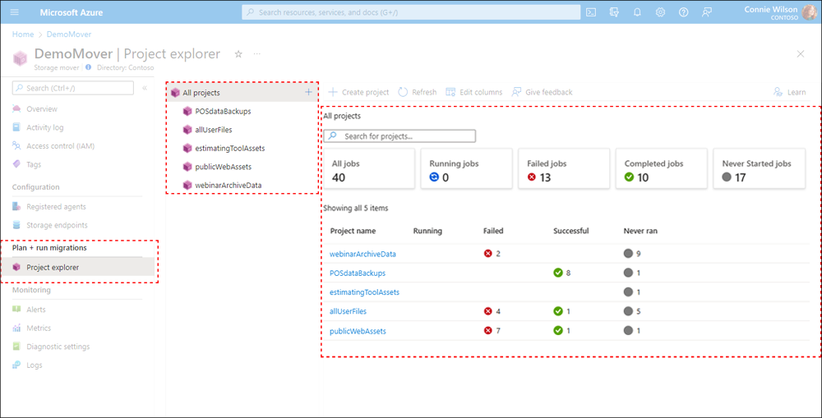
Task: Select webinarArchiveData in the project tree
Action: pyautogui.click(x=229, y=185)
